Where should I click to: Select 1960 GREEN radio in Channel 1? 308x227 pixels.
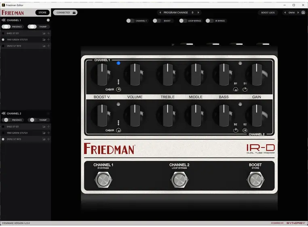pos(3,40)
